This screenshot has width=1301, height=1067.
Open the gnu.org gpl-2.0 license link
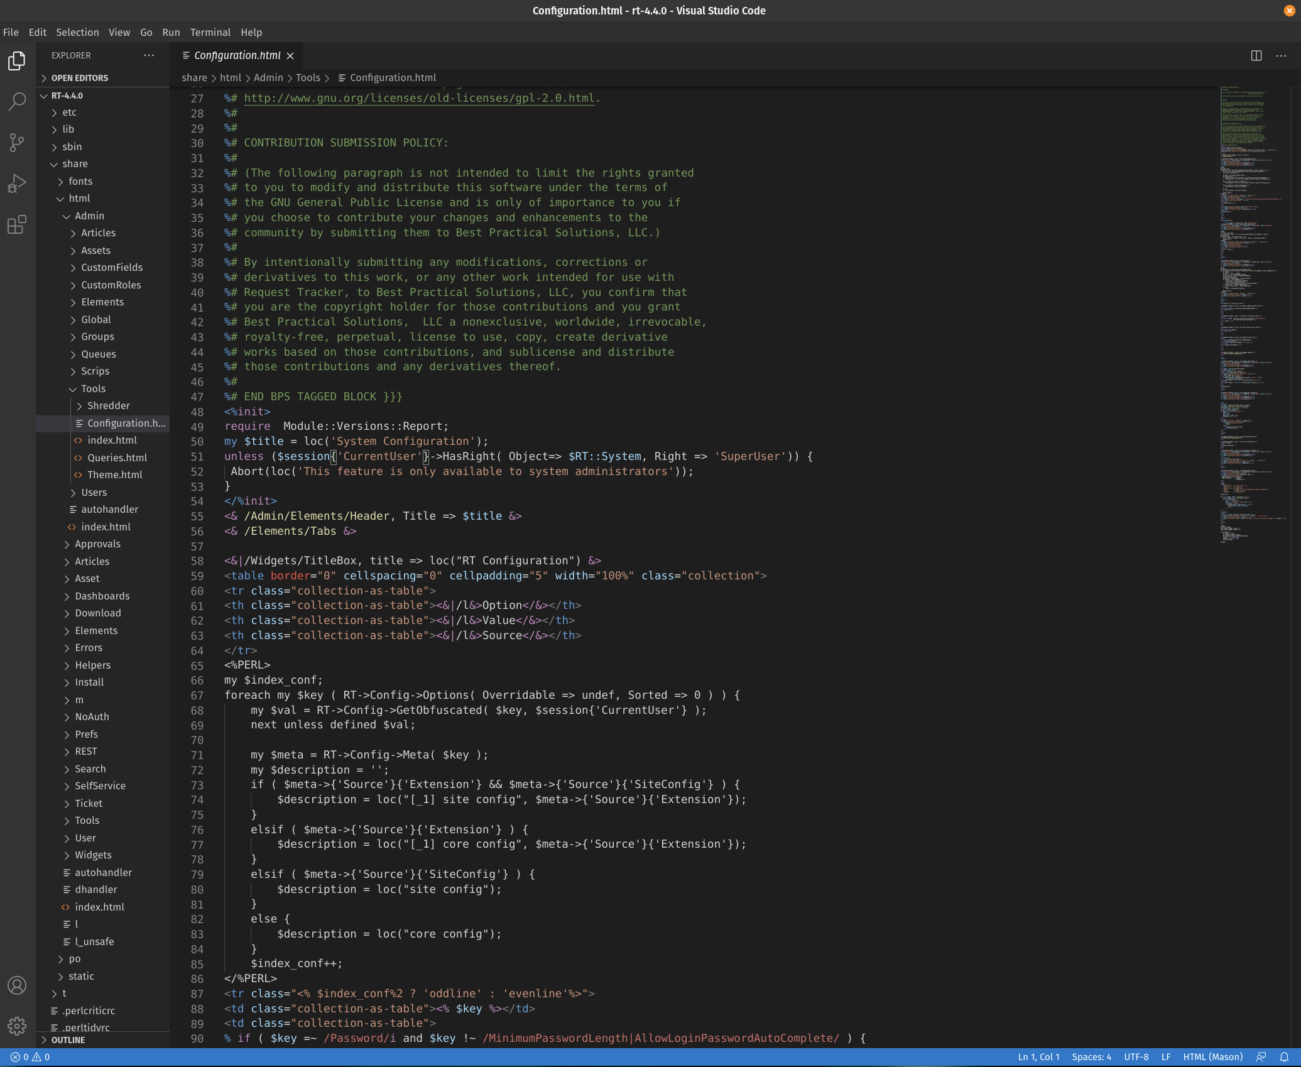(x=418, y=98)
